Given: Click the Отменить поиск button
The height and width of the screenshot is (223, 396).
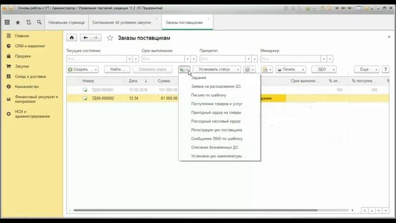Looking at the screenshot, I should pyautogui.click(x=153, y=69).
